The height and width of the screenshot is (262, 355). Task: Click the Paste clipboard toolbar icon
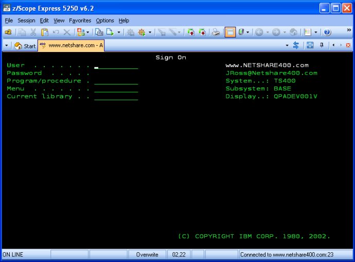coord(45,32)
